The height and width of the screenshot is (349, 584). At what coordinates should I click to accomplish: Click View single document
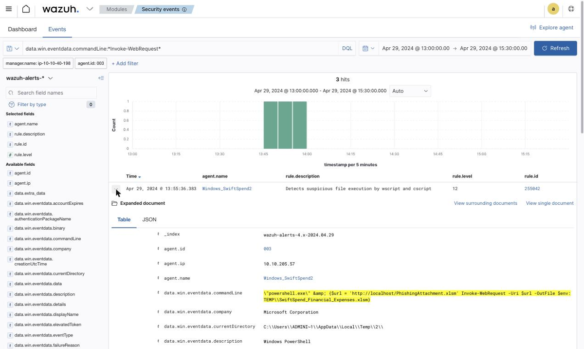(x=550, y=203)
